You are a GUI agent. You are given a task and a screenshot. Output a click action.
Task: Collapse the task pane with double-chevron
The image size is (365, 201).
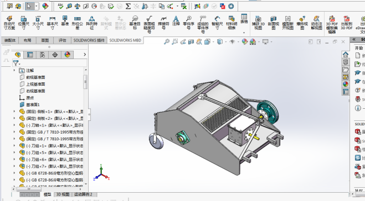(x=354, y=39)
